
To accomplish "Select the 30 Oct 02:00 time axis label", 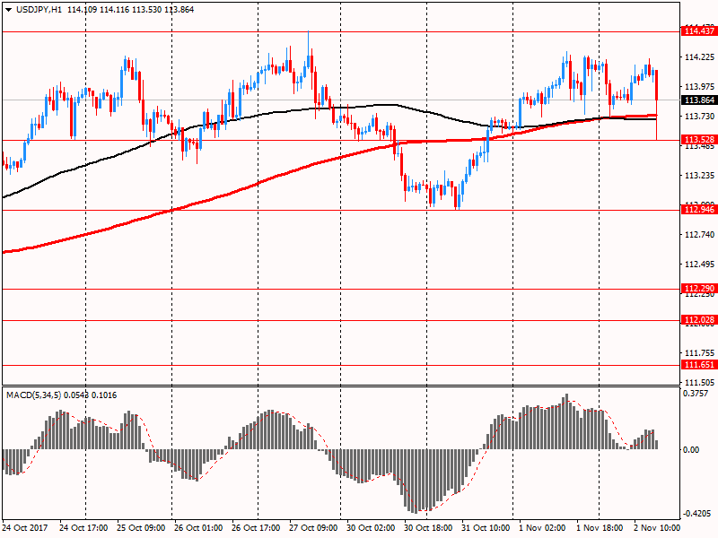I will [371, 528].
